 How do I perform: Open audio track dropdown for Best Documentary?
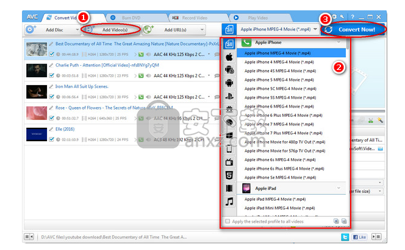(209, 54)
